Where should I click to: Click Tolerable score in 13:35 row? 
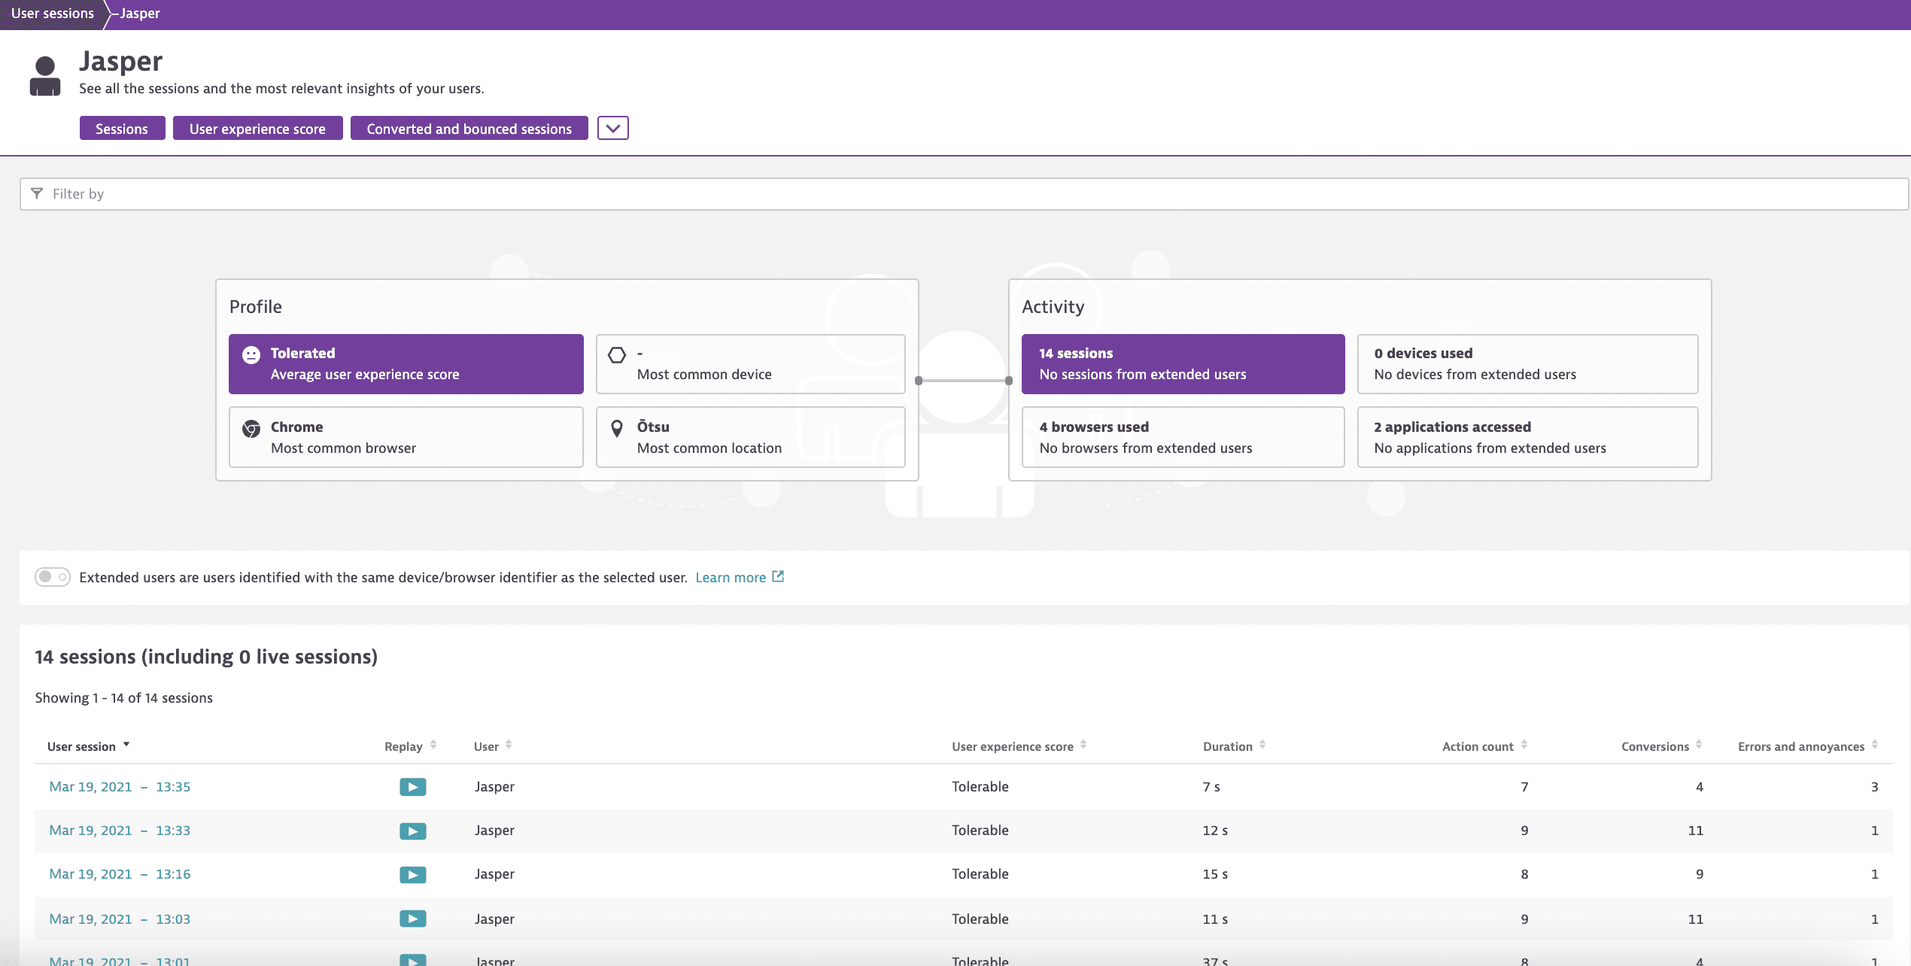[x=980, y=787]
